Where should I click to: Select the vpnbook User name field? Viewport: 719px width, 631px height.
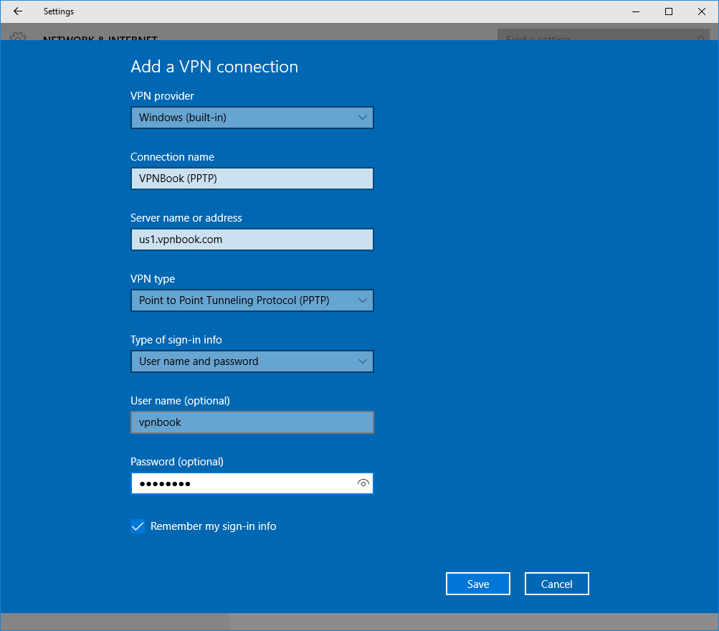coord(251,422)
